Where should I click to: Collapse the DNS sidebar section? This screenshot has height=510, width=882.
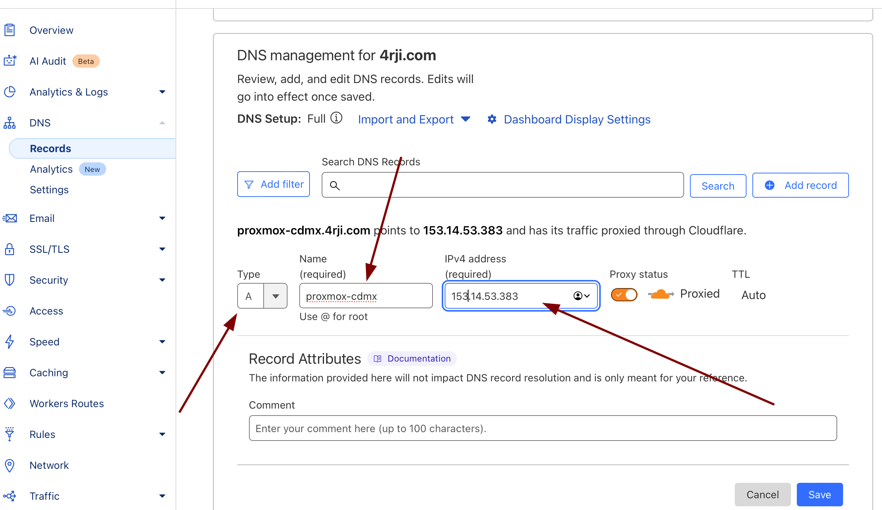162,123
